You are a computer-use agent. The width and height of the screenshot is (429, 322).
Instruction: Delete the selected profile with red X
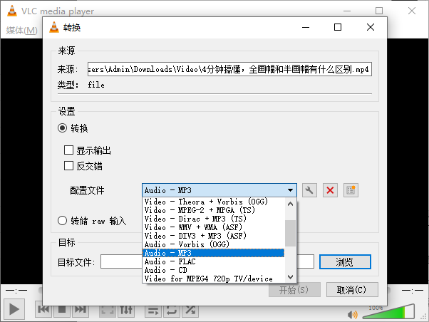point(330,190)
